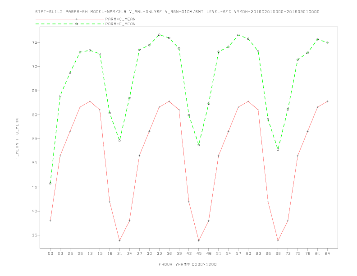The height and width of the screenshot is (276, 357).
Task: Click V_ANL=ONLYSF in the chart header
Action: tap(146, 12)
